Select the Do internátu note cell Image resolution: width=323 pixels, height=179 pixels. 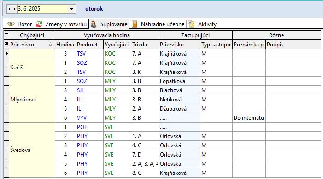[249, 118]
